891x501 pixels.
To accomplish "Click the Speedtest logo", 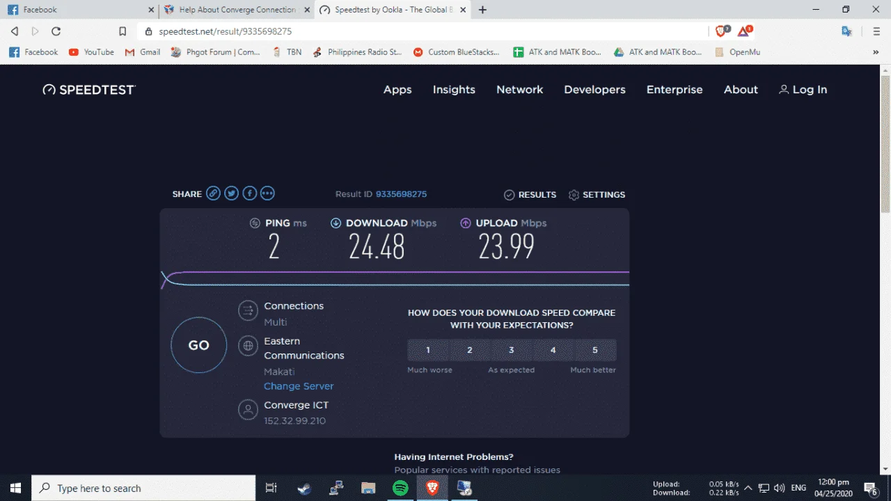I will (x=89, y=90).
